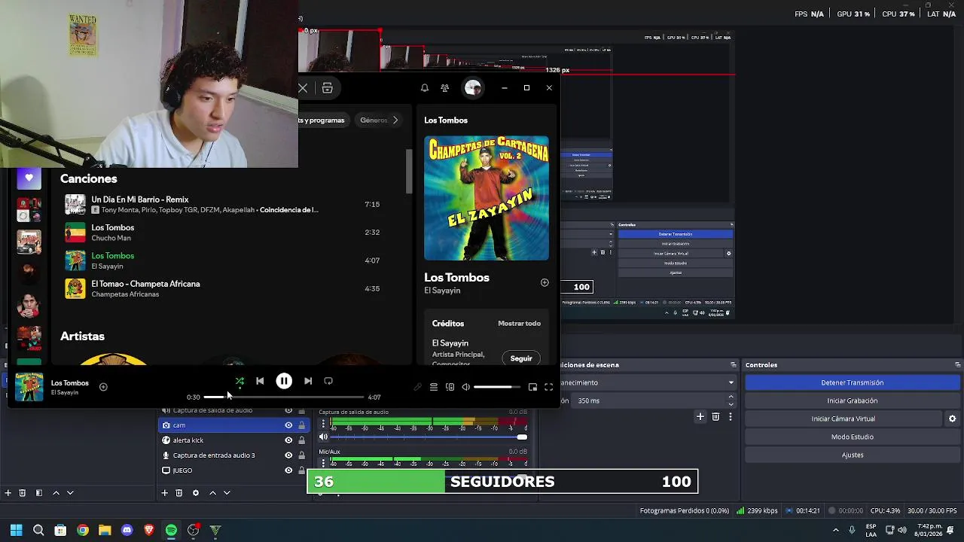Open the Liked Songs heart playlist in sidebar

pos(29,178)
